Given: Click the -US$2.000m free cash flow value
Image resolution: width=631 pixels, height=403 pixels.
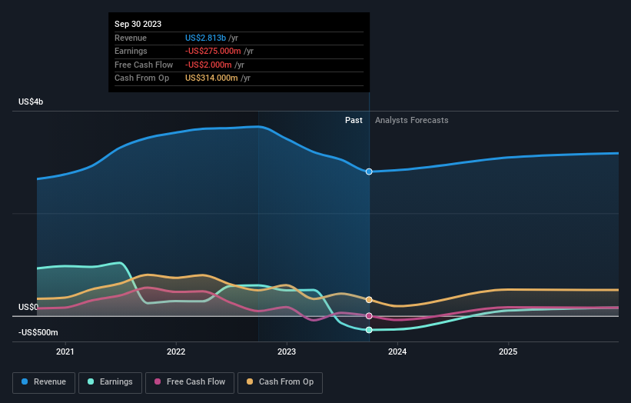Looking at the screenshot, I should [208, 65].
